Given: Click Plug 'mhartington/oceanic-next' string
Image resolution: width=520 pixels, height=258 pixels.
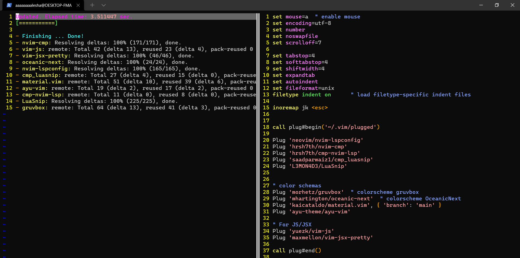Looking at the screenshot, I should tap(331, 199).
